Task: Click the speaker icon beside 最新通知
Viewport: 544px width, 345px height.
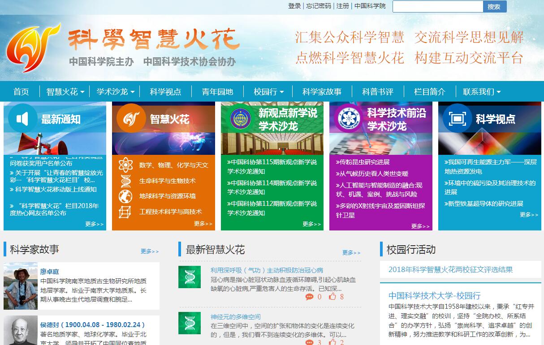Action: 22,119
